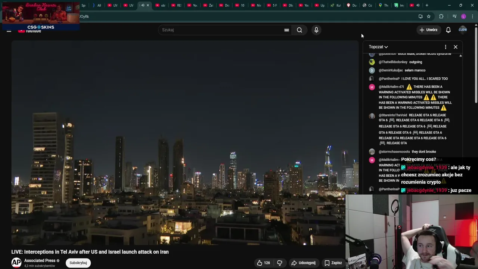Expand the Topczat chat mode dropdown
Screen dimensions: 478x269
[378, 47]
